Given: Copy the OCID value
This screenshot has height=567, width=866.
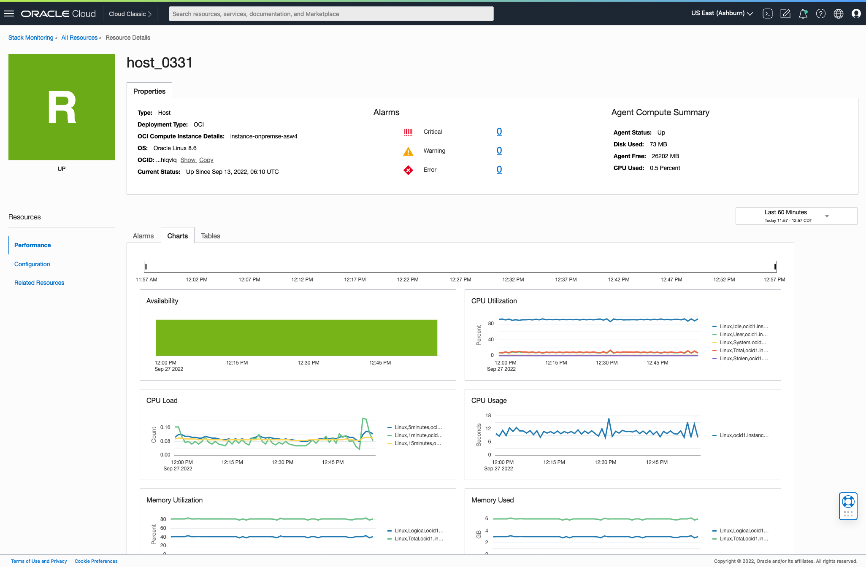Looking at the screenshot, I should coord(206,160).
